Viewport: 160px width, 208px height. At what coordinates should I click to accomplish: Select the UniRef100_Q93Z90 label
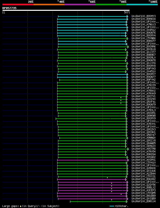(x=143, y=99)
